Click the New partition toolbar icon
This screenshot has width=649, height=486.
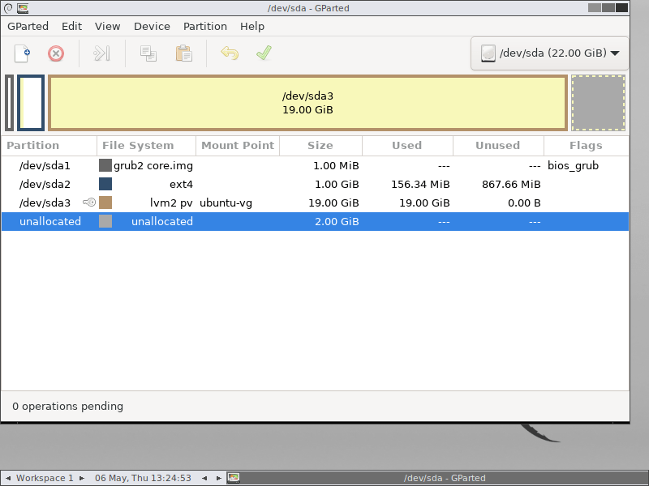(23, 53)
